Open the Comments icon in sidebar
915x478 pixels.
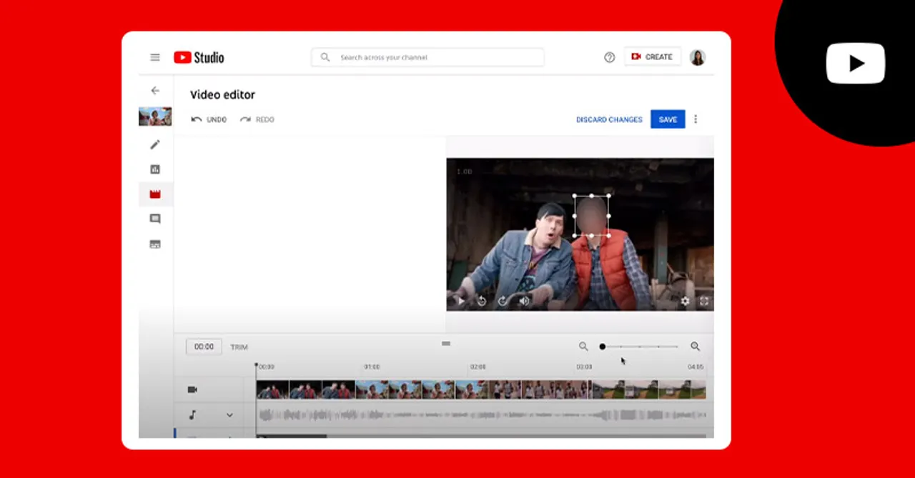tap(155, 219)
